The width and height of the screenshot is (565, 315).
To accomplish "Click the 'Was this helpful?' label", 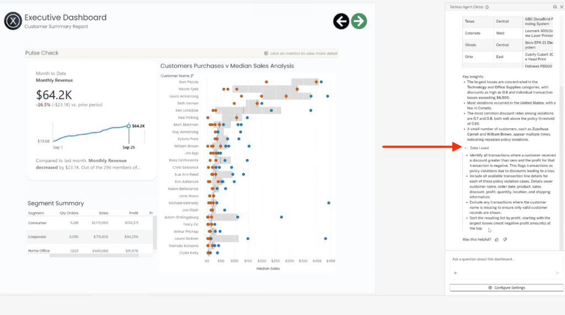I will 477,240.
